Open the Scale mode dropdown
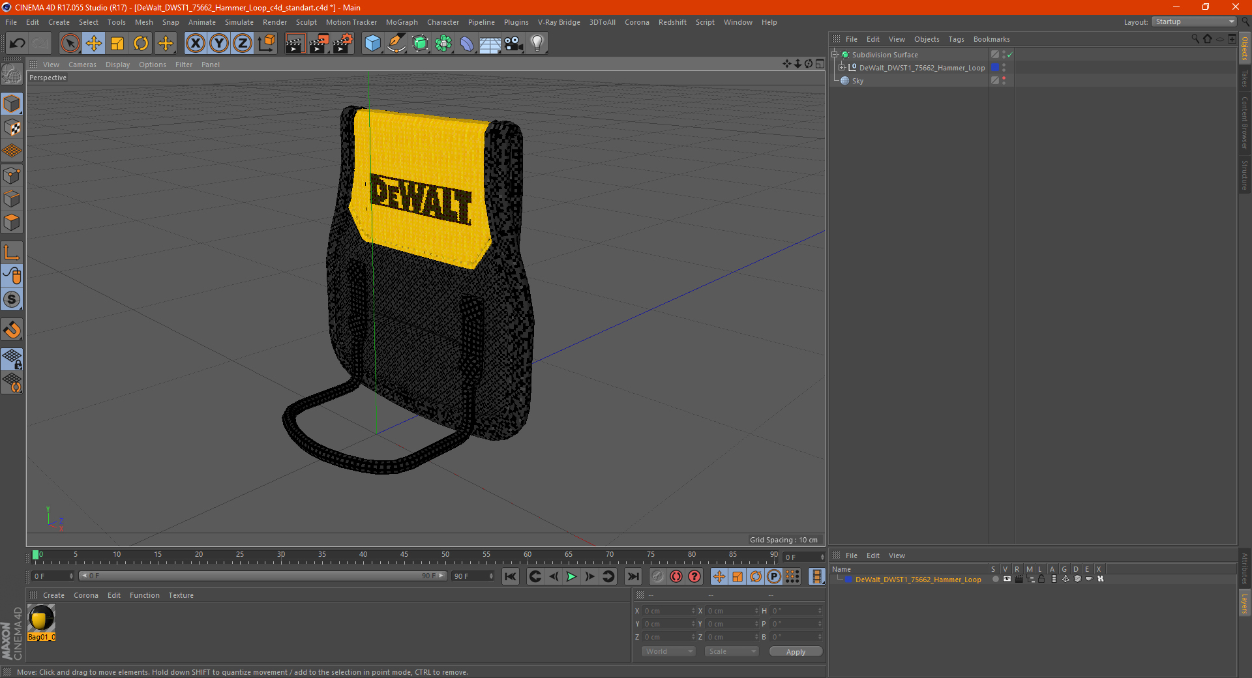1252x678 pixels. coord(732,651)
